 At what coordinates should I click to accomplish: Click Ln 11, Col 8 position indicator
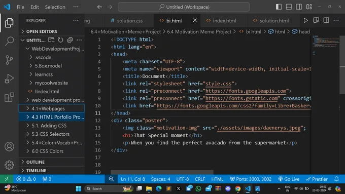pyautogui.click(x=133, y=179)
